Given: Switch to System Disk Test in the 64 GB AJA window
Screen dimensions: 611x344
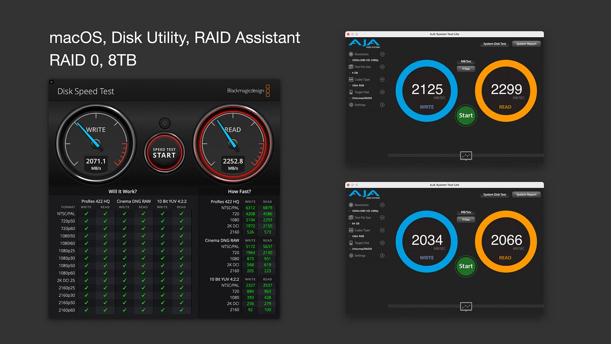Looking at the screenshot, I should click(x=494, y=194).
